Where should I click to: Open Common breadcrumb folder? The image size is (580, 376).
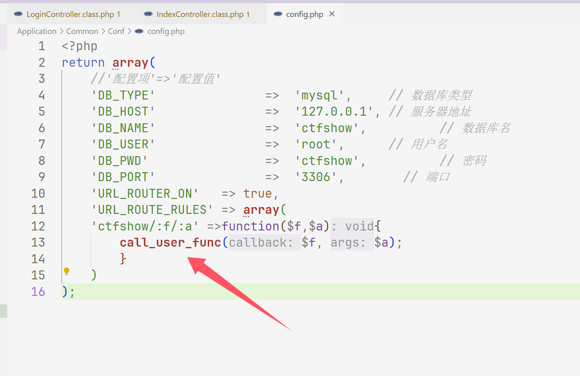pyautogui.click(x=82, y=32)
